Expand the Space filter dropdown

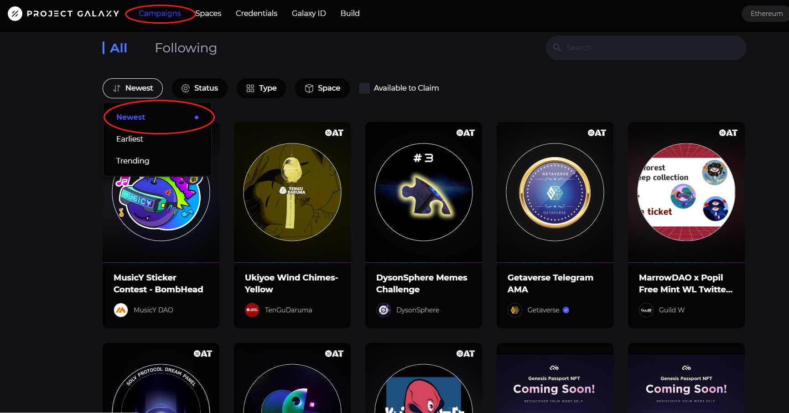point(322,88)
